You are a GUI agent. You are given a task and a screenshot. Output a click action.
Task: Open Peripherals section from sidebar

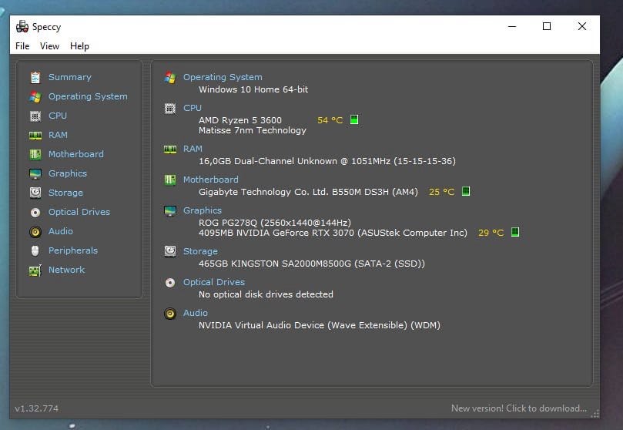(x=73, y=250)
